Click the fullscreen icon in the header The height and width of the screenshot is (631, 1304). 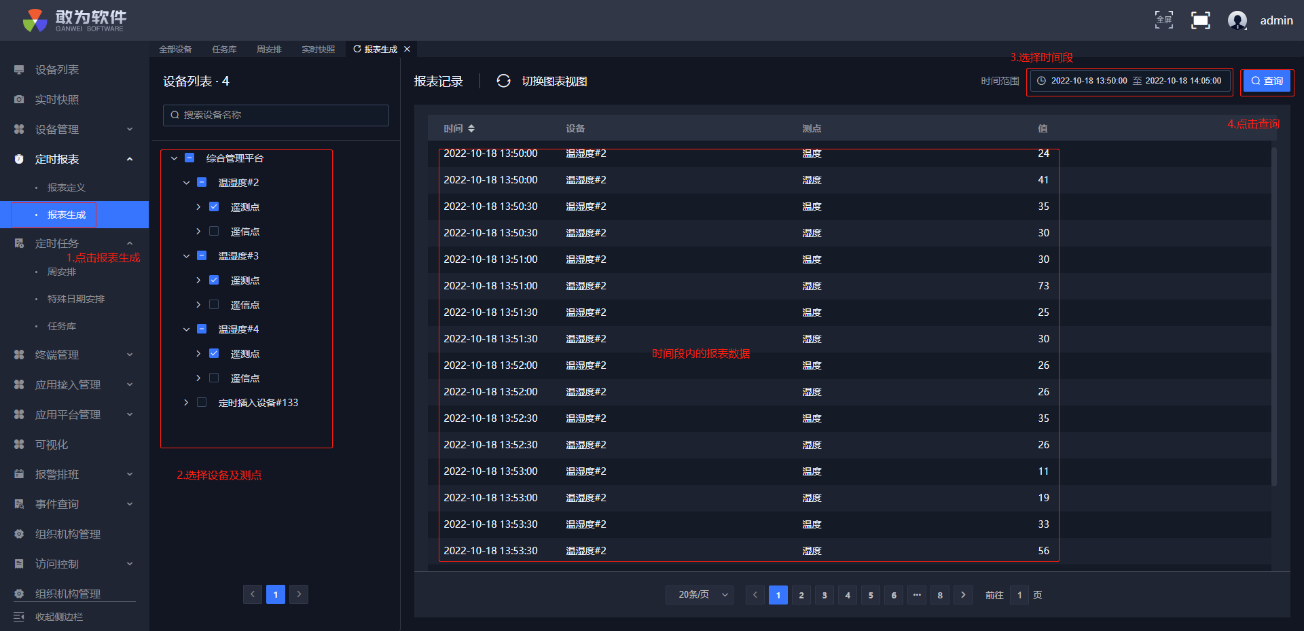(1200, 20)
